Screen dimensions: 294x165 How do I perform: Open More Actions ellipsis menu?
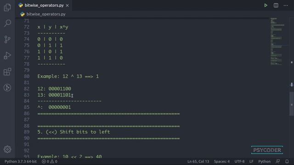click(286, 5)
